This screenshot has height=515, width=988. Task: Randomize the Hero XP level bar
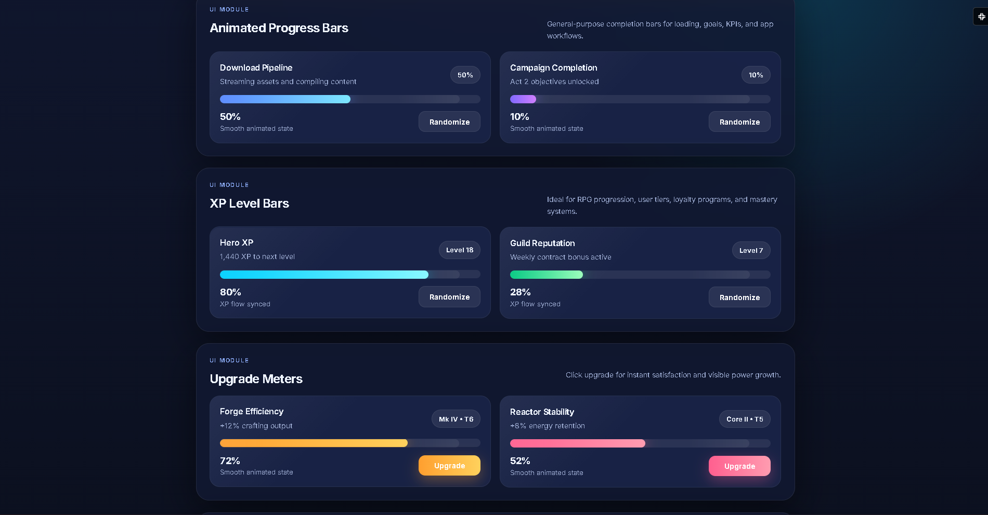click(449, 297)
